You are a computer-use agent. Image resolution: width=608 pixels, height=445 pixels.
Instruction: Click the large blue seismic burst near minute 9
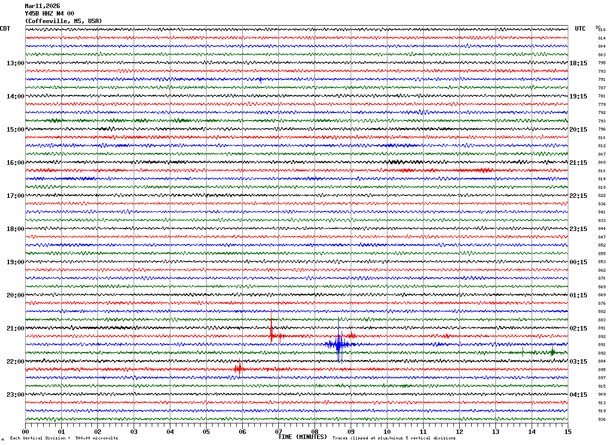point(339,345)
